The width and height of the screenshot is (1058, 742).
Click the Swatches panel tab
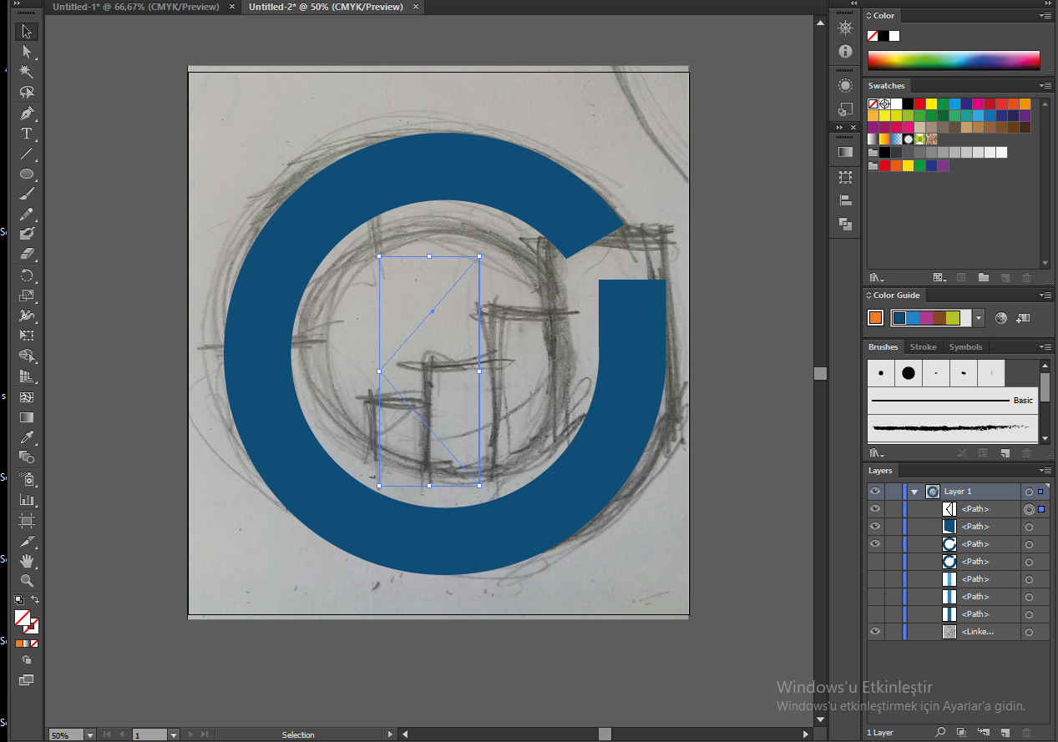coord(886,86)
